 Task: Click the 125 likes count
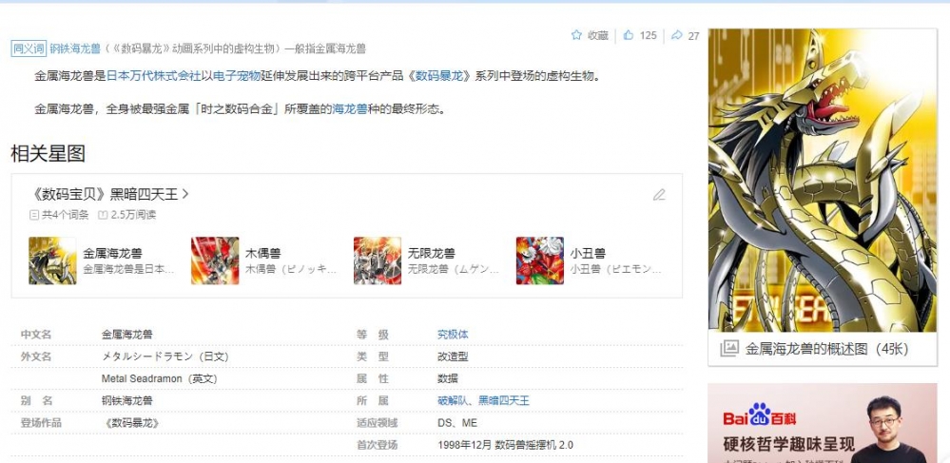[649, 36]
